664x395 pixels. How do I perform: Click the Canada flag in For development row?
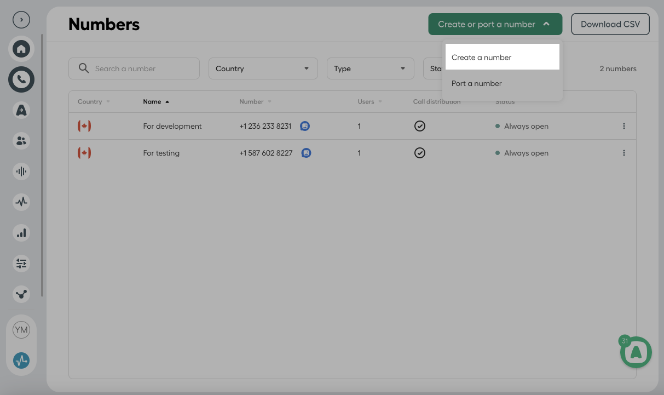[x=84, y=126]
